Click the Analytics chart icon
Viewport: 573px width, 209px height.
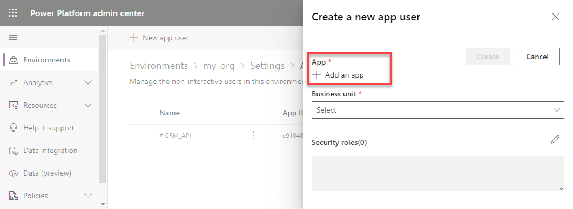[14, 83]
